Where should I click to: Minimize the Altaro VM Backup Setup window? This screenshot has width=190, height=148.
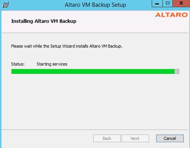[x=157, y=4]
